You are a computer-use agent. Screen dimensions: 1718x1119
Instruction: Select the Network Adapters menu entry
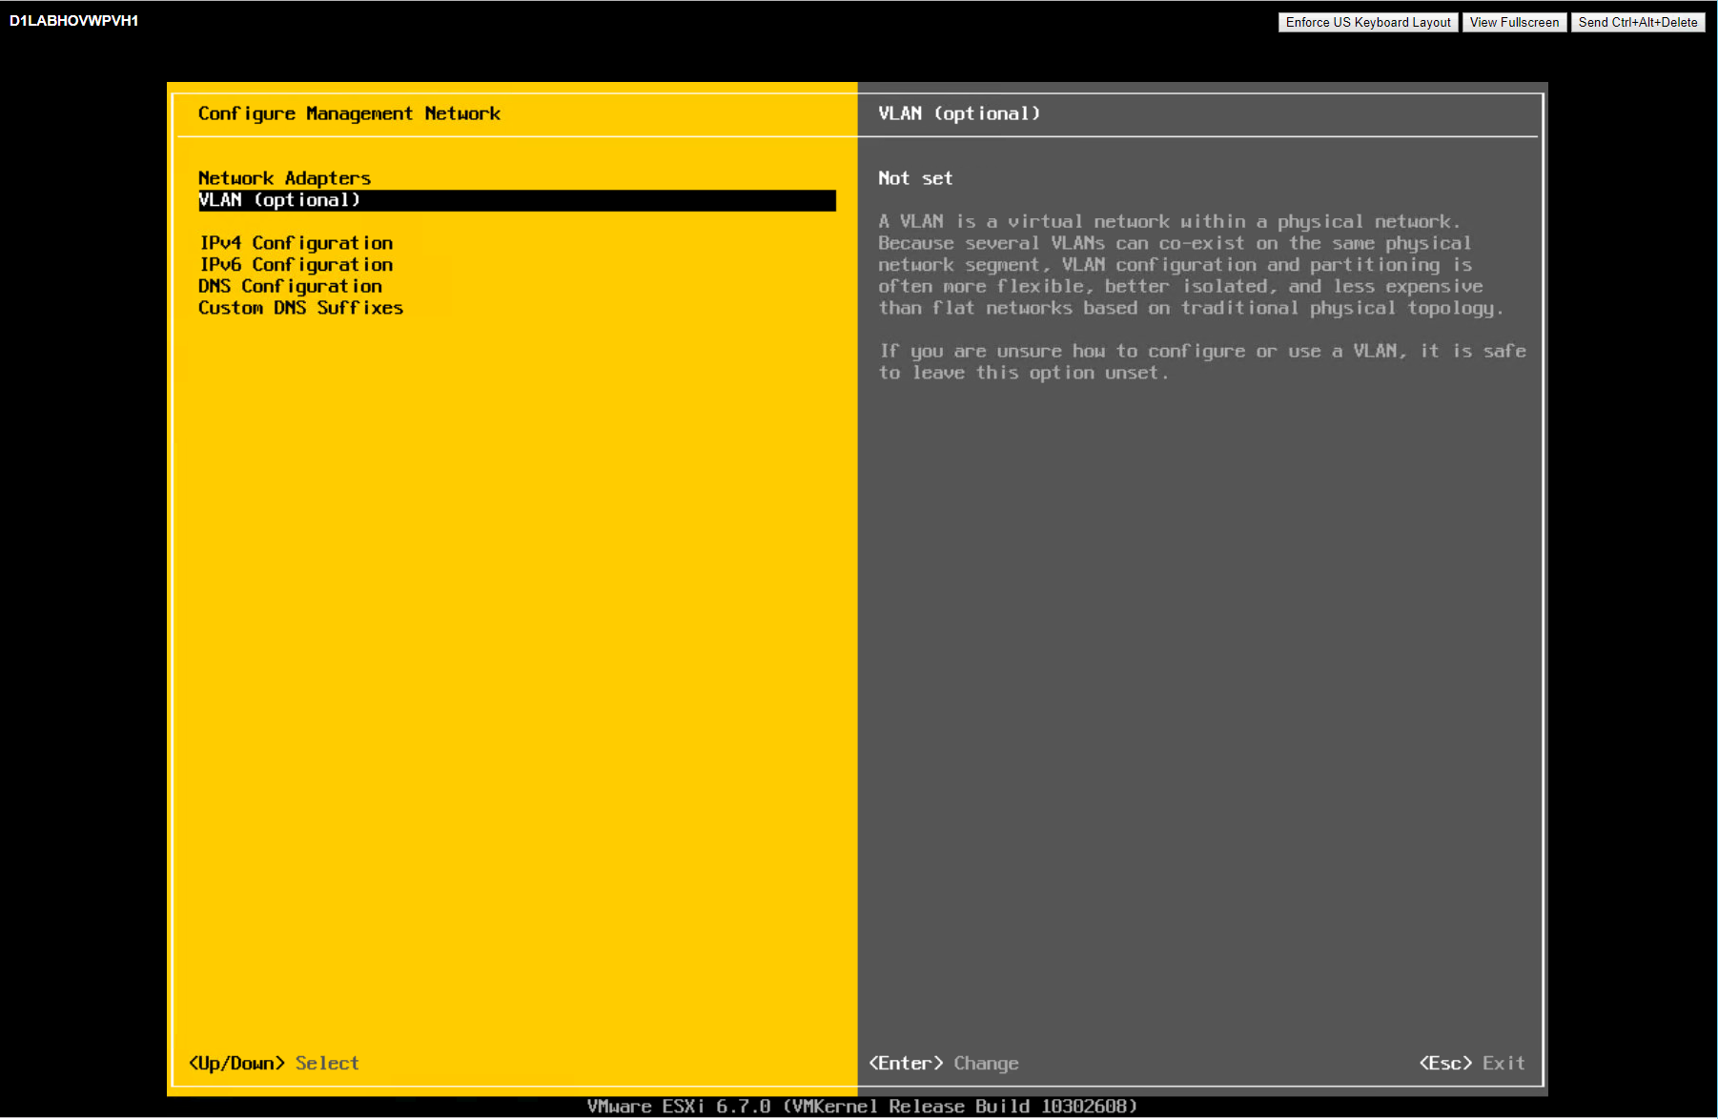284,178
